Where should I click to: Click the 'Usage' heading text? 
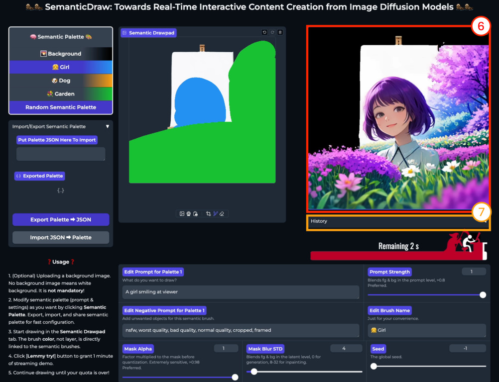click(x=61, y=262)
